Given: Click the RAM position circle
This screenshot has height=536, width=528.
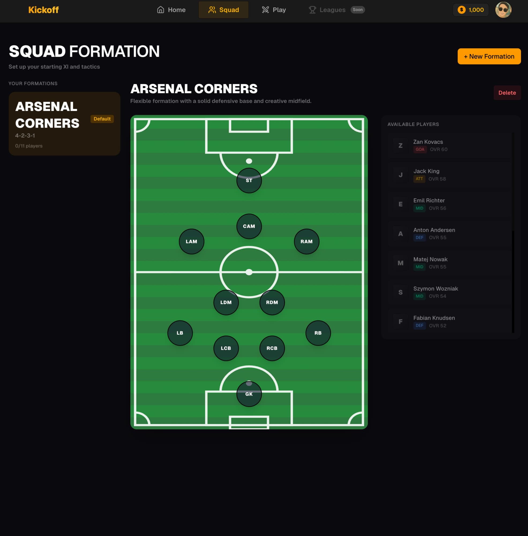Looking at the screenshot, I should point(306,242).
